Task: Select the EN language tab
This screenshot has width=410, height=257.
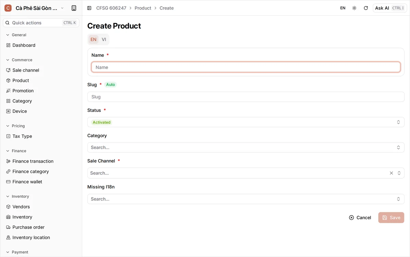Action: (x=93, y=39)
